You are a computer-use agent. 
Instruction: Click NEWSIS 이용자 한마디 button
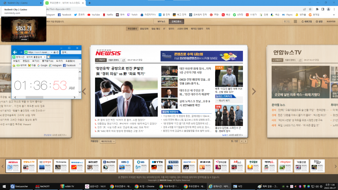pos(114,60)
